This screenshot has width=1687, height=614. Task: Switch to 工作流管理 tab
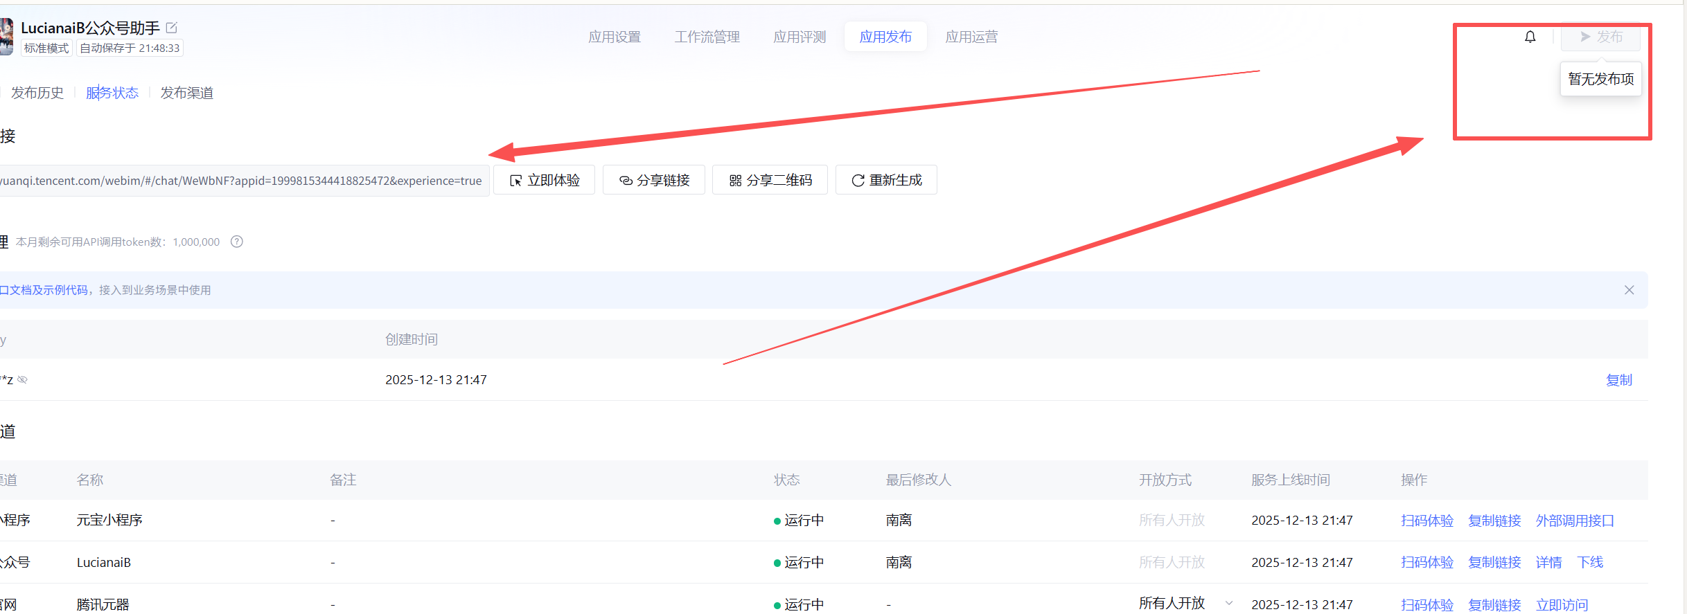click(x=707, y=37)
